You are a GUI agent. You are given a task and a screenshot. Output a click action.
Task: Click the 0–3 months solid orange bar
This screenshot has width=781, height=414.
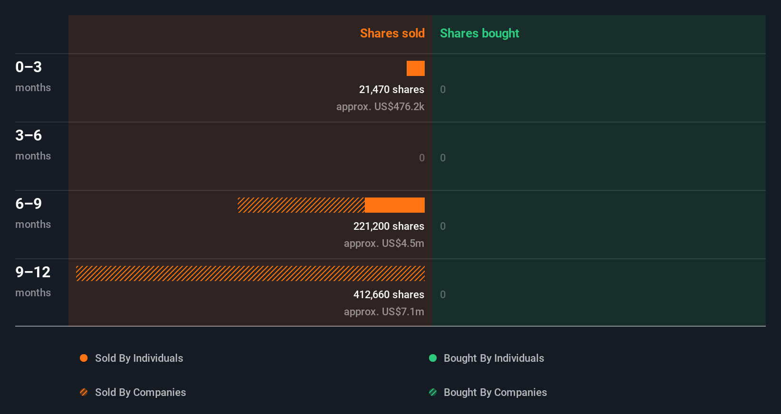[x=416, y=68]
